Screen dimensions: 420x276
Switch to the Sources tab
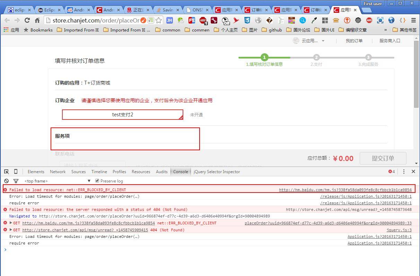coord(78,171)
